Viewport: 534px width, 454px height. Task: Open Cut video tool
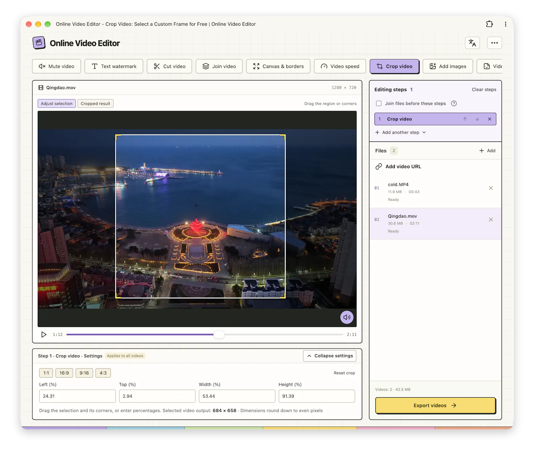(170, 66)
